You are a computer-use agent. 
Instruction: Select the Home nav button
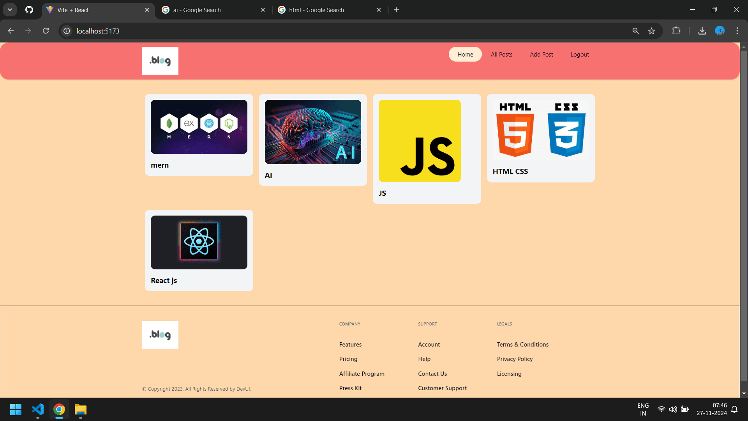tap(465, 55)
